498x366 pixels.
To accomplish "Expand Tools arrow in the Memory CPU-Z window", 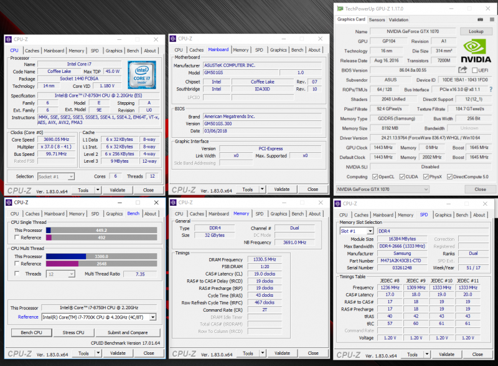I will 262,353.
